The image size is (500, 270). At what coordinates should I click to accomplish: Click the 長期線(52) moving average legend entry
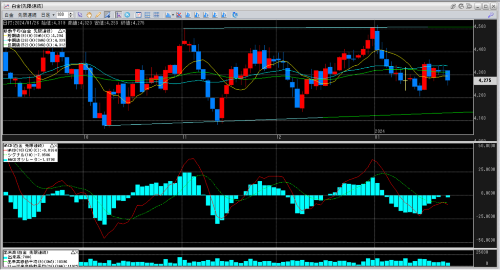tap(35, 45)
